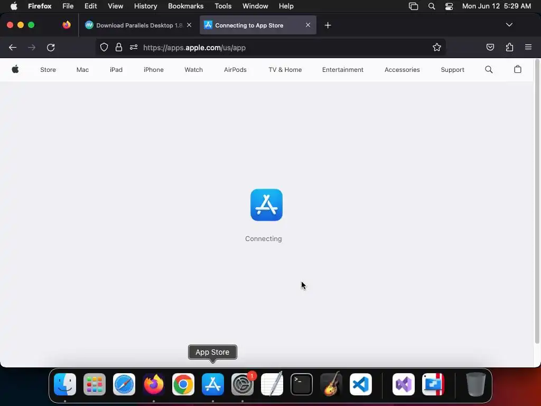The height and width of the screenshot is (406, 541).
Task: Go to the Watch link
Action: click(193, 70)
